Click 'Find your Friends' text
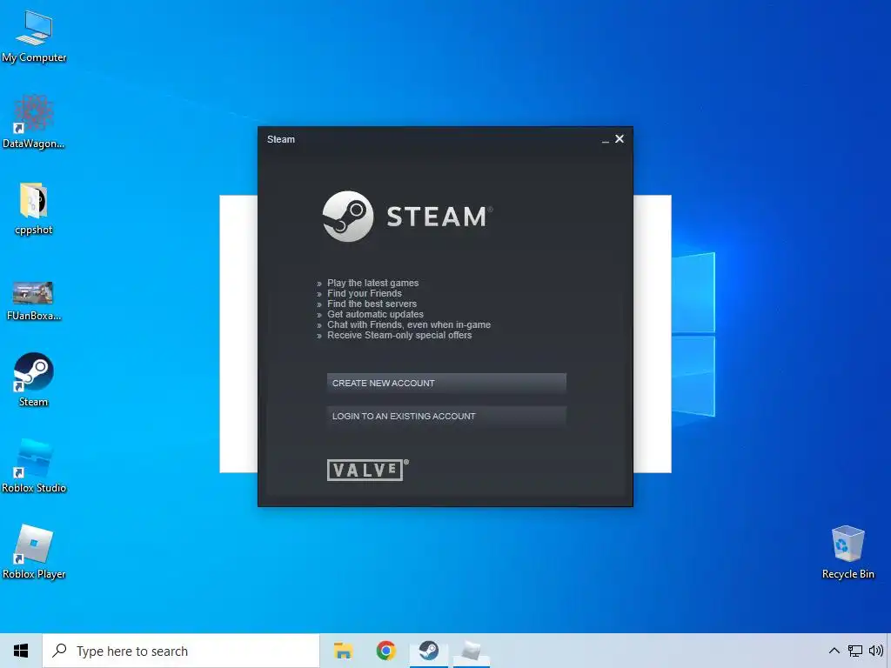 pyautogui.click(x=365, y=293)
